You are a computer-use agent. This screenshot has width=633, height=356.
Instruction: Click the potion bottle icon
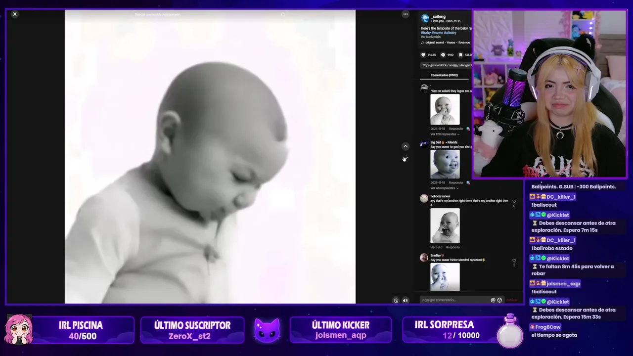coord(510,330)
